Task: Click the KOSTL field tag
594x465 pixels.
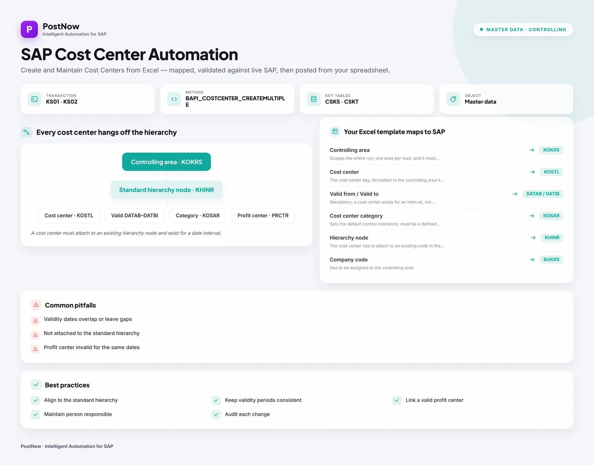Action: [x=552, y=172]
